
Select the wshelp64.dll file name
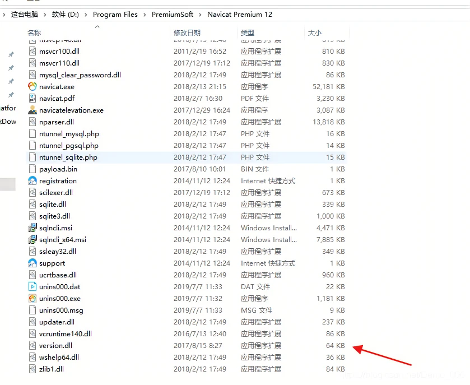click(59, 357)
